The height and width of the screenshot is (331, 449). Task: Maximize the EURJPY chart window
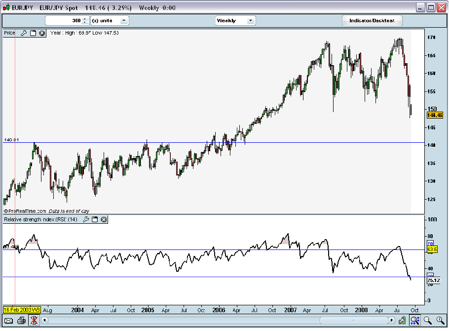click(x=431, y=8)
